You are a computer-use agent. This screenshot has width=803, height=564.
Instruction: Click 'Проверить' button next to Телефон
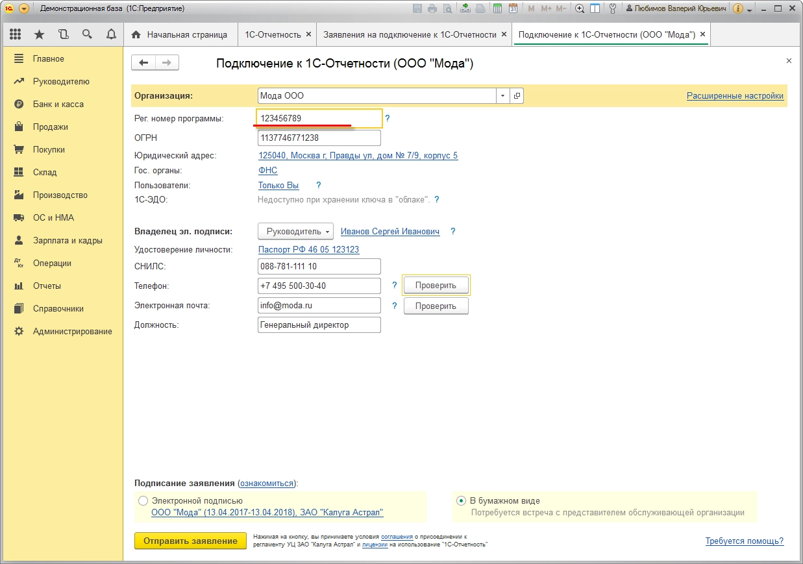[x=436, y=286]
